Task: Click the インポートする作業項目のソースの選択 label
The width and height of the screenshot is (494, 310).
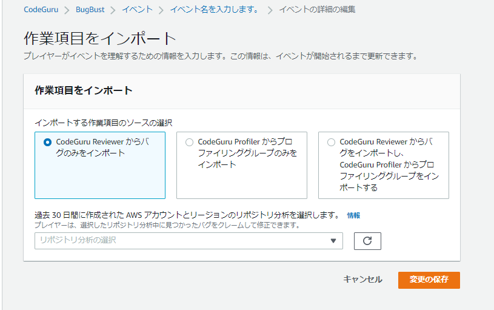Action: pyautogui.click(x=104, y=123)
